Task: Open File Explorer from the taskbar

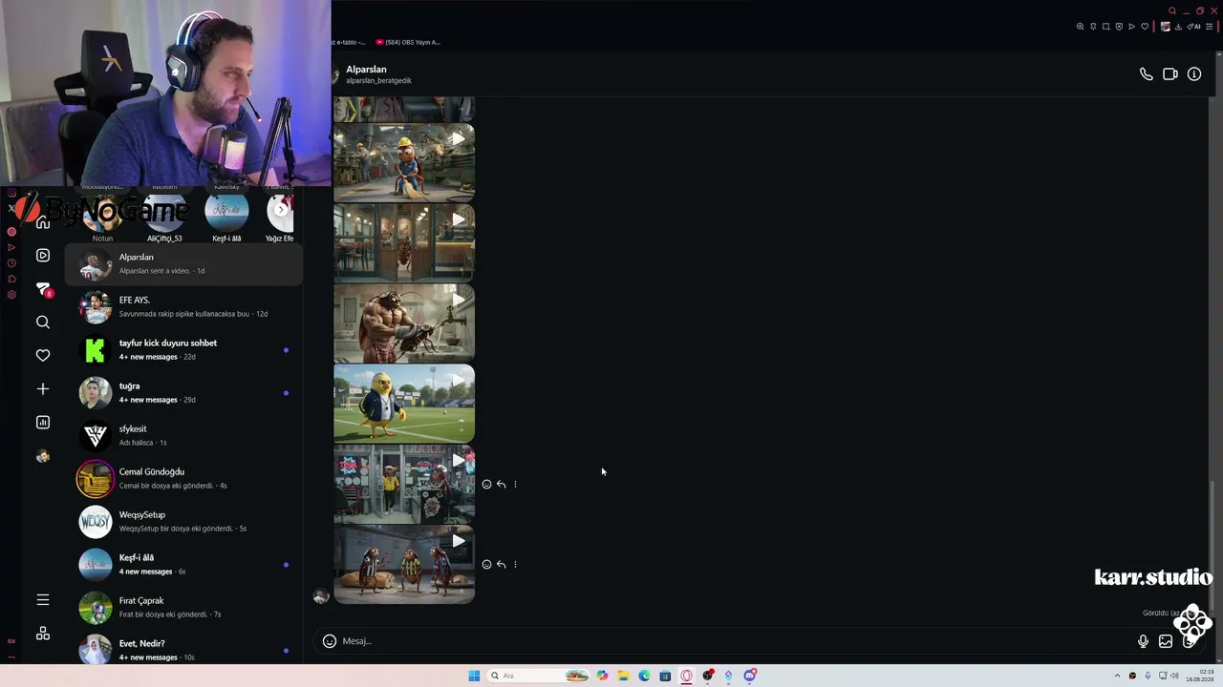Action: pyautogui.click(x=623, y=676)
